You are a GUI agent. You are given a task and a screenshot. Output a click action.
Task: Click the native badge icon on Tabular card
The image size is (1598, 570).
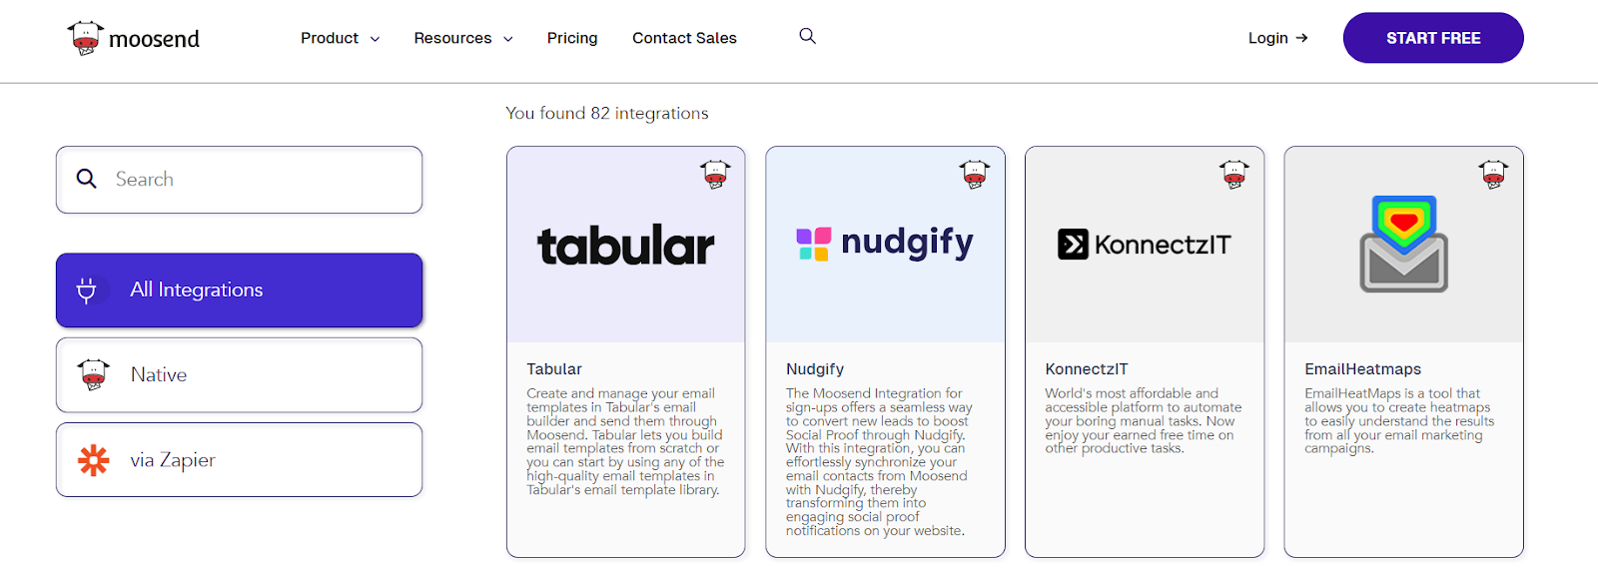pyautogui.click(x=715, y=174)
